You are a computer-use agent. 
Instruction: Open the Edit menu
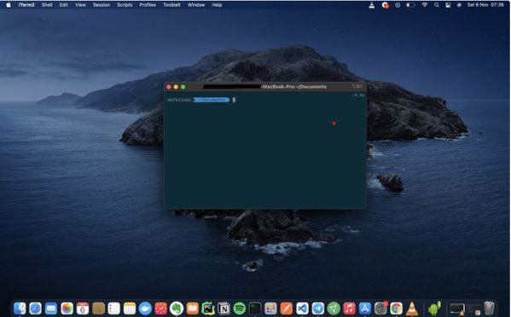tap(64, 5)
